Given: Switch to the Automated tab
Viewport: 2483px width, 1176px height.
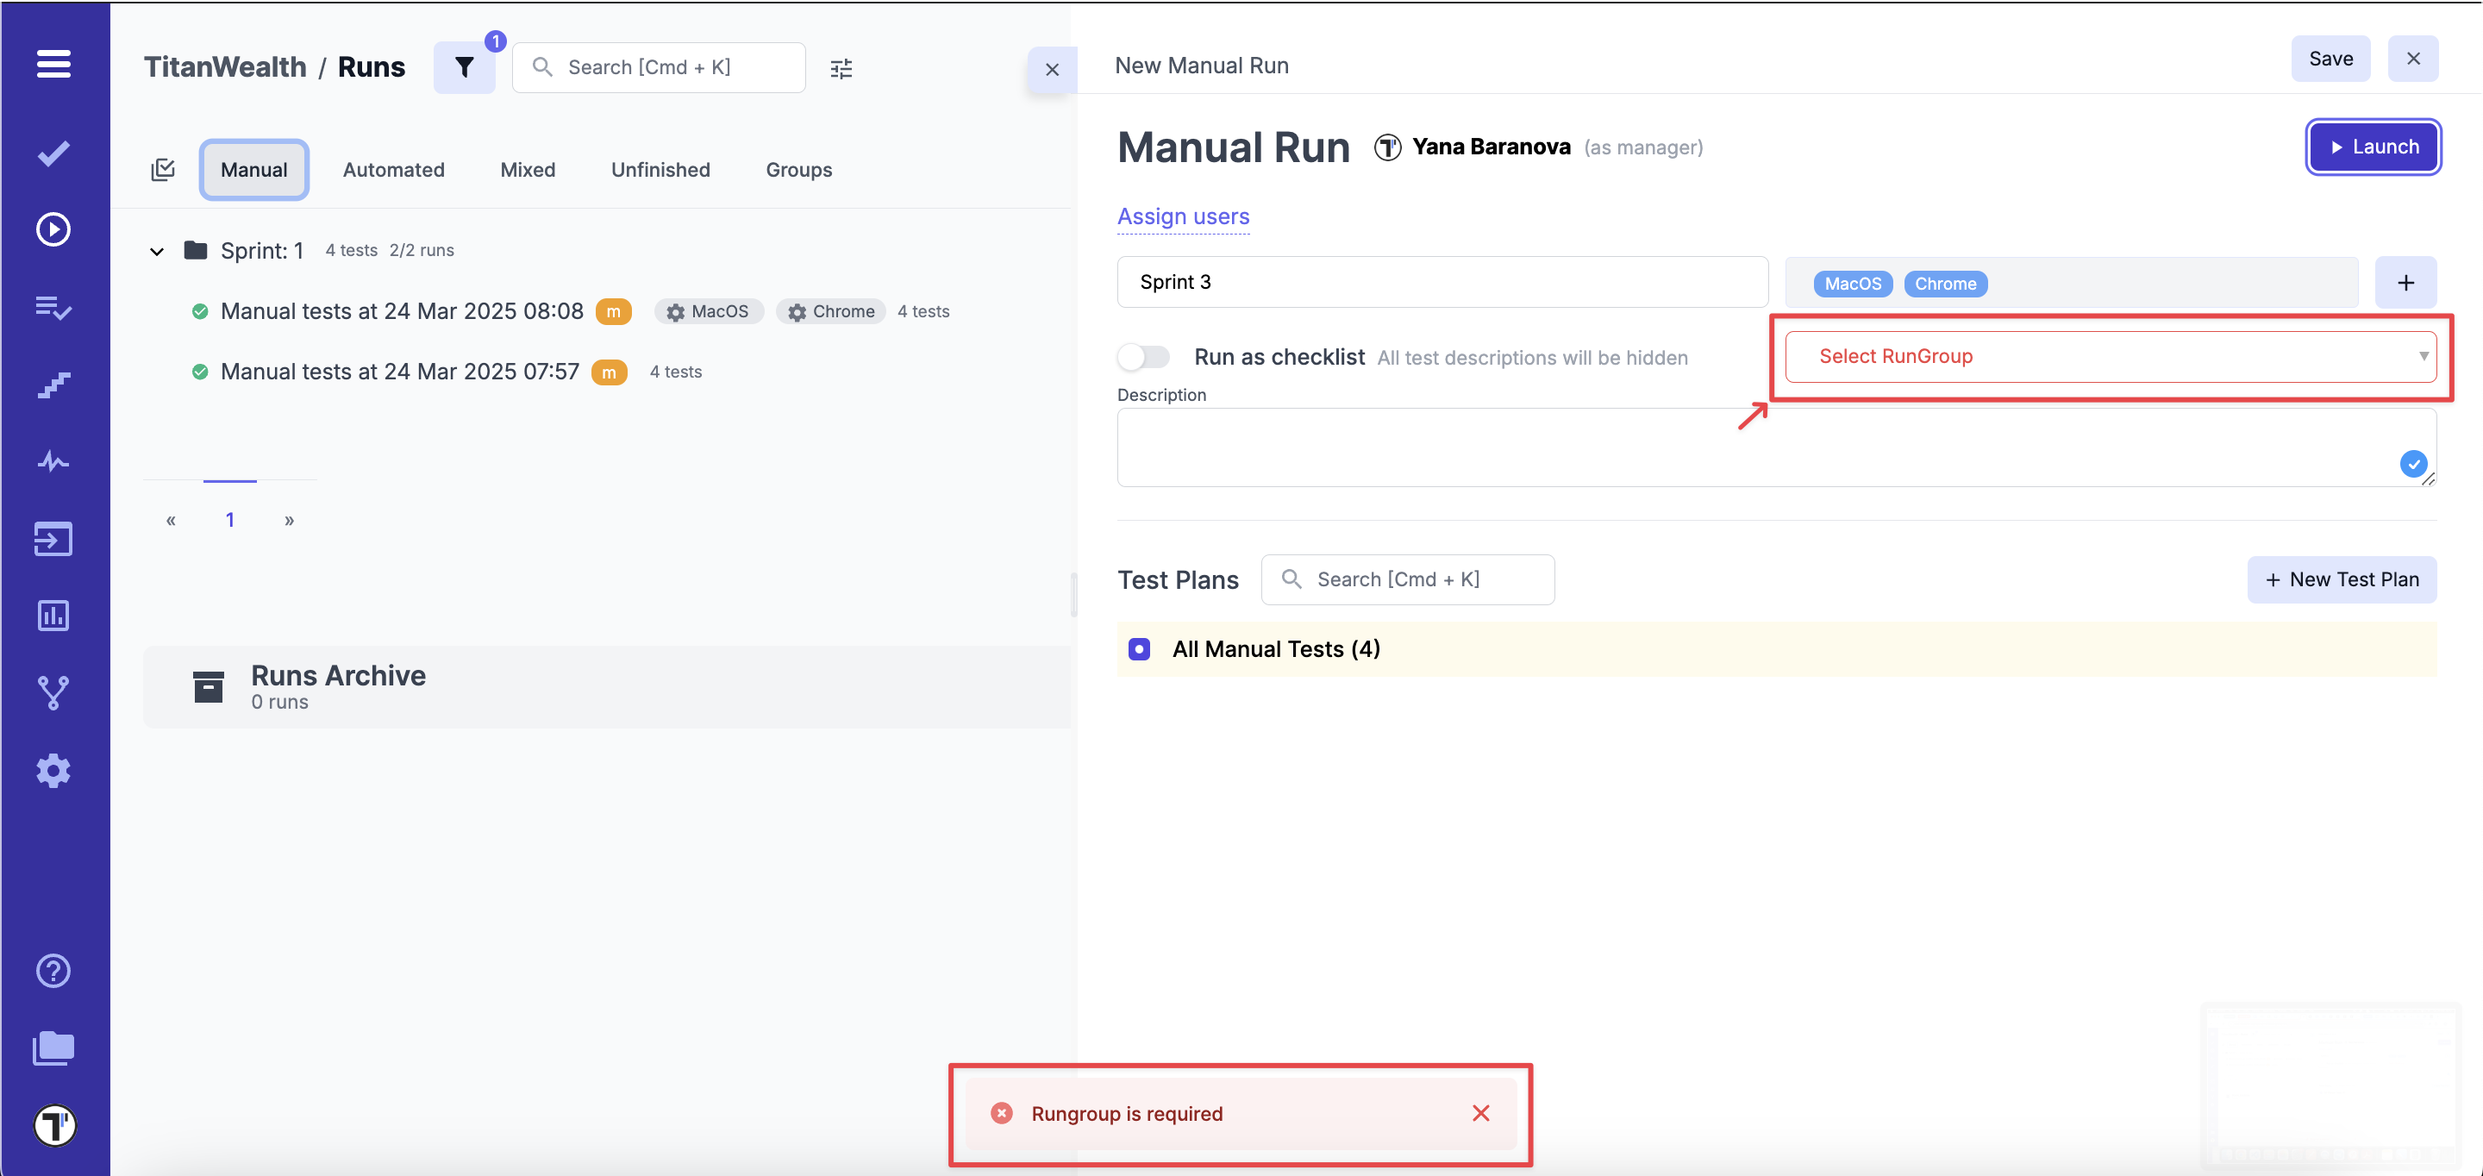Looking at the screenshot, I should (393, 170).
